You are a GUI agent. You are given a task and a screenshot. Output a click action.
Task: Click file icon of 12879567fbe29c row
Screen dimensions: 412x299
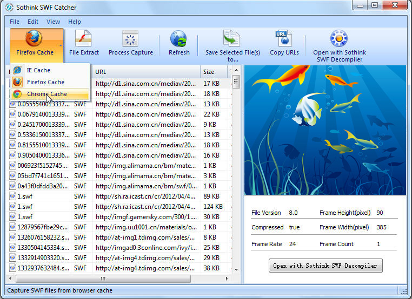coord(12,227)
